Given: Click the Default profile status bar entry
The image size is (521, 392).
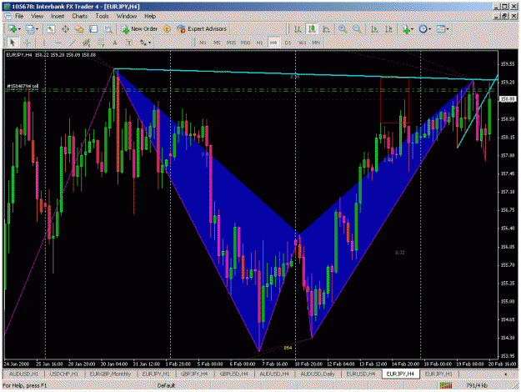Looking at the screenshot, I should point(166,385).
